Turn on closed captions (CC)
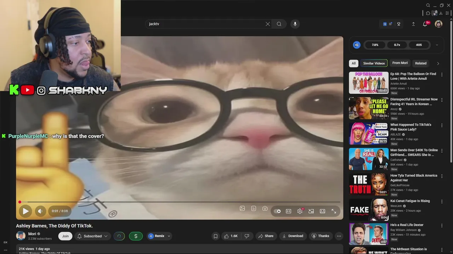Screen dimensions: 453x254 point(288,211)
